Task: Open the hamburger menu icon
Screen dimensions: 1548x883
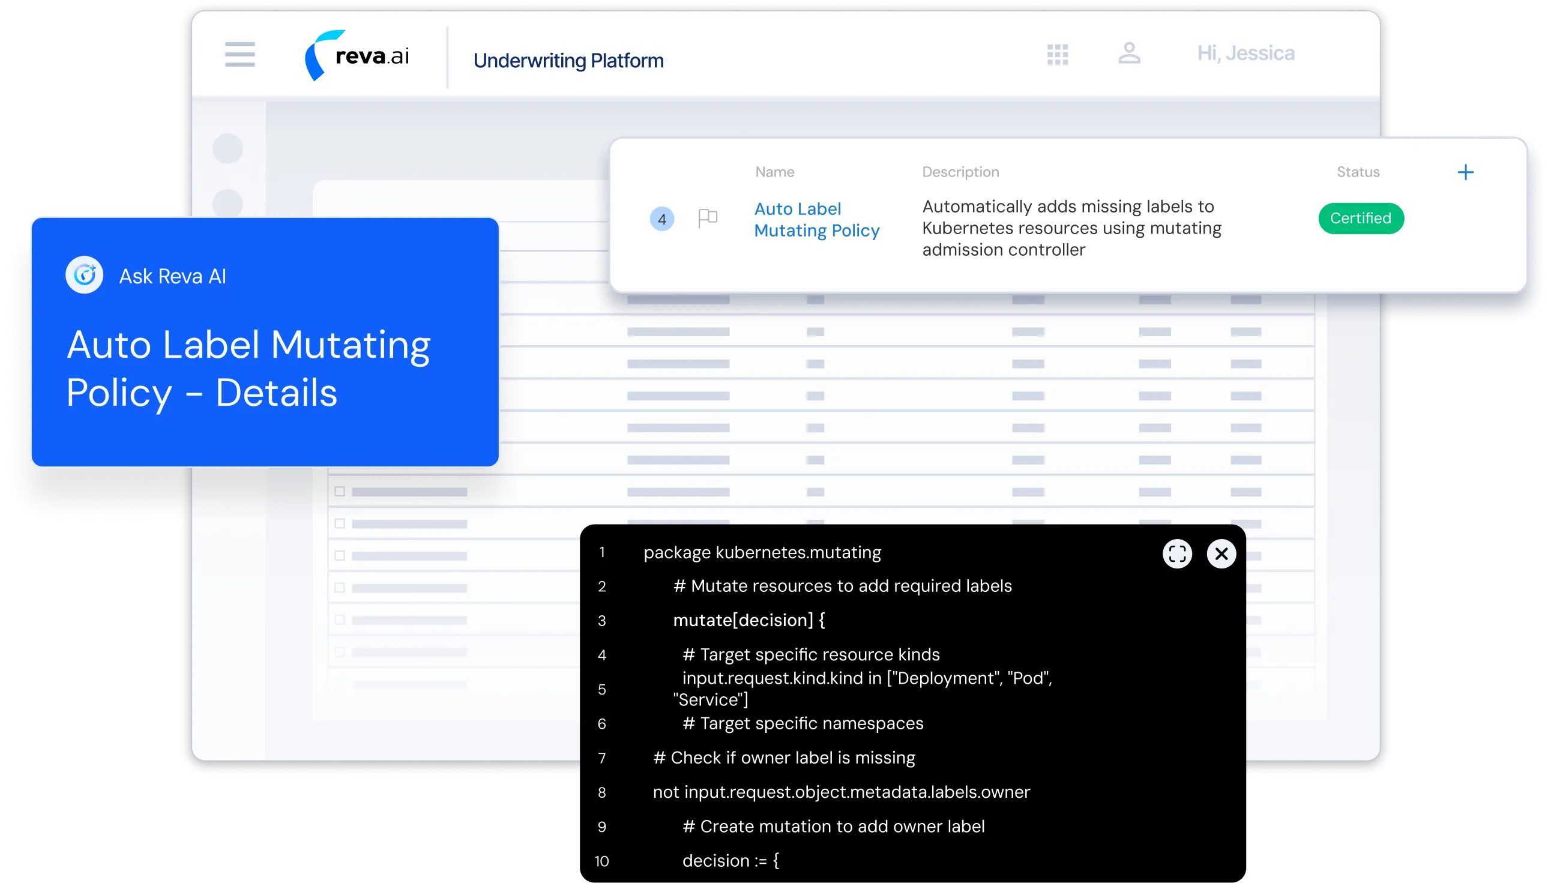Action: click(239, 55)
